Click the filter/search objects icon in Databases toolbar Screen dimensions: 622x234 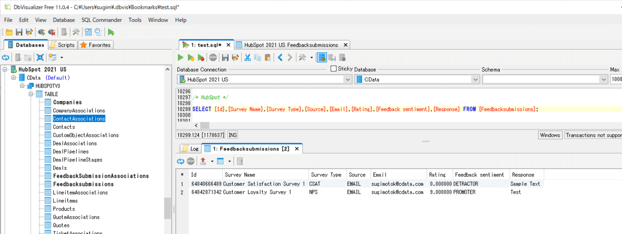pos(52,57)
